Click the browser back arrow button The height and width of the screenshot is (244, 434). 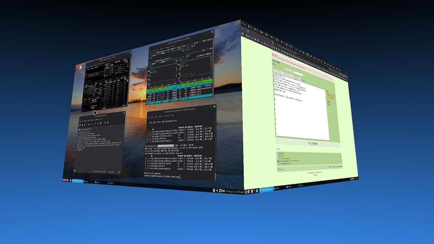coord(243,29)
